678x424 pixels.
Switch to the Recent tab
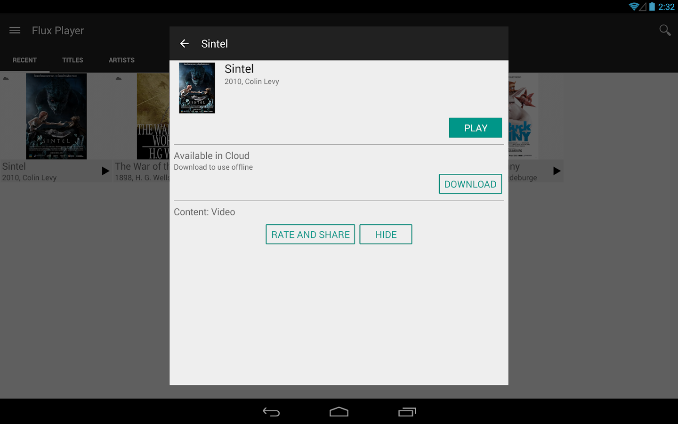24,60
